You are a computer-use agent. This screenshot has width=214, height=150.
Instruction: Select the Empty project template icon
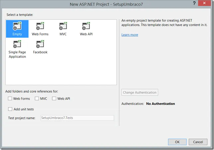coord(17,27)
